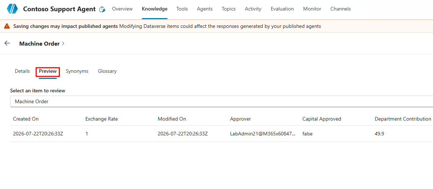Click the agent status icon beside Contoso Support Agent
The image size is (433, 189).
(102, 9)
